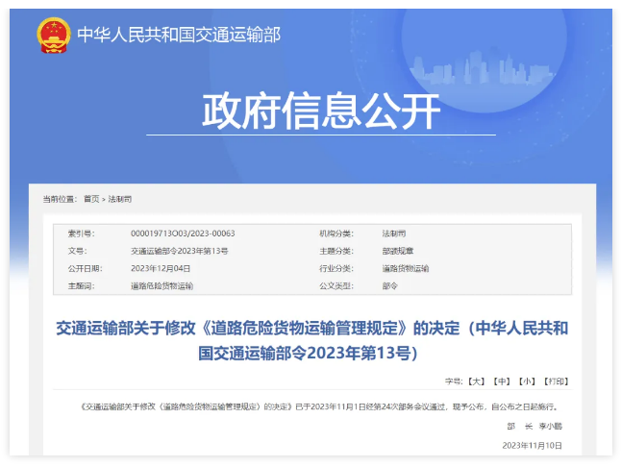Image resolution: width=621 pixels, height=467 pixels.
Task: Click the 中华人民共和国交通运输部 site title
Action: click(x=178, y=36)
